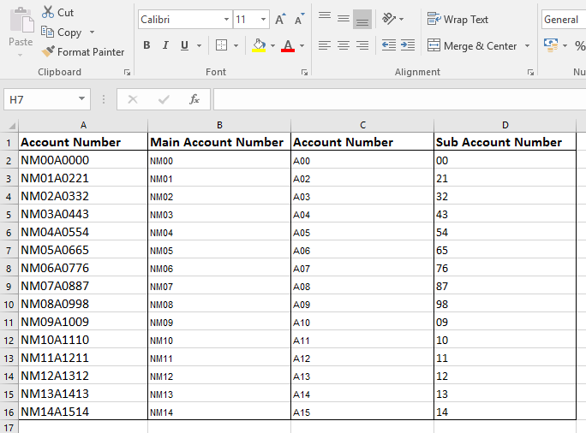Image resolution: width=586 pixels, height=433 pixels.
Task: Select cell A15 in column C
Action: click(362, 412)
